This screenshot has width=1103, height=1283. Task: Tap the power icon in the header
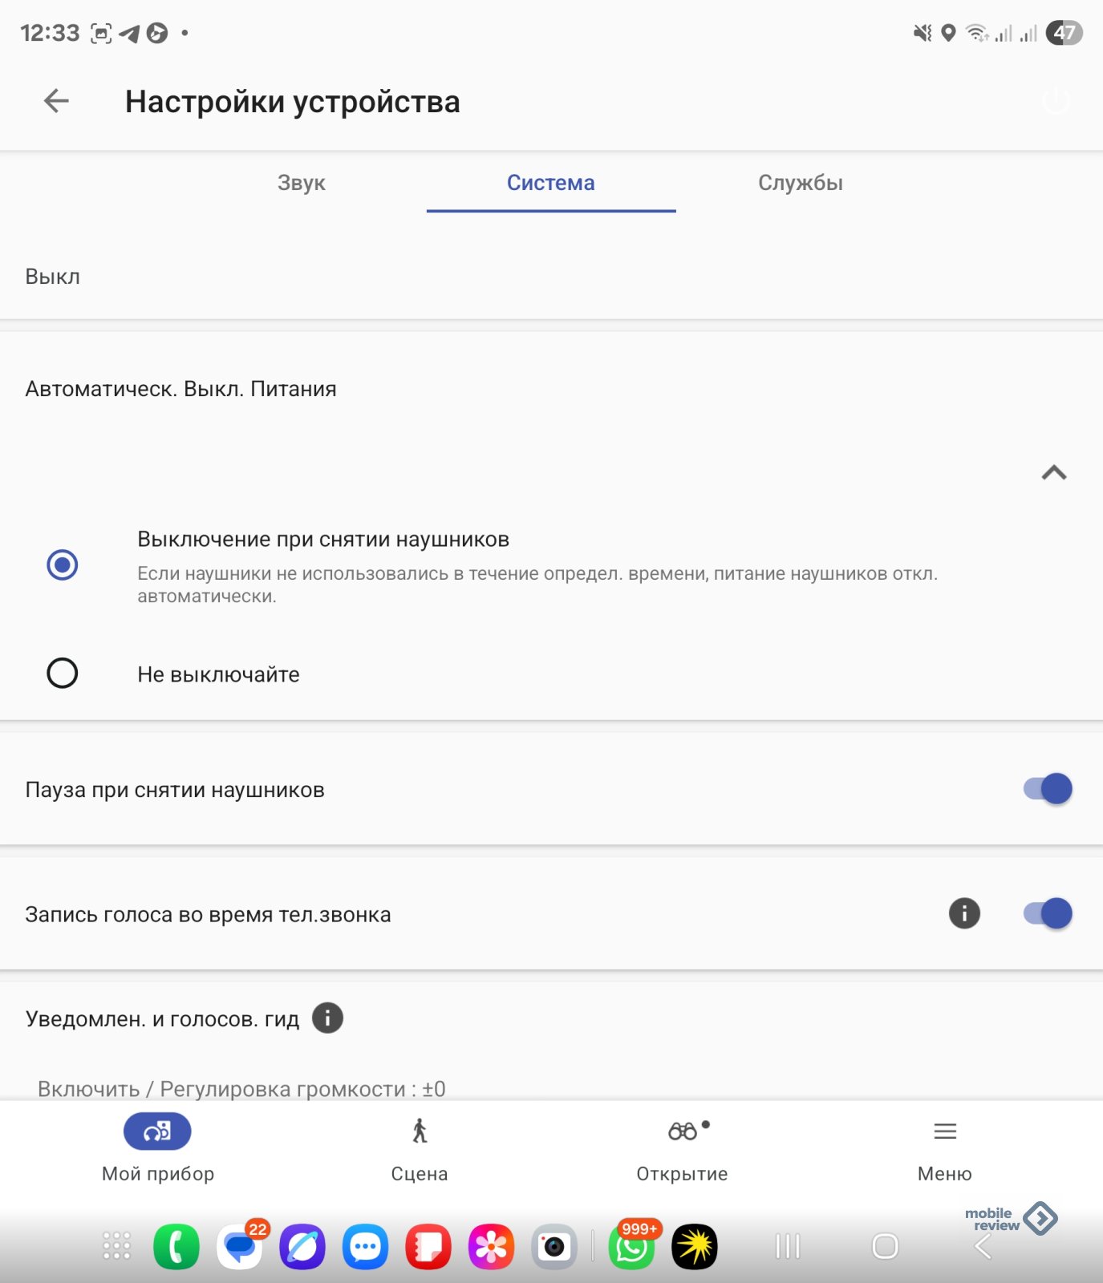click(x=1056, y=101)
